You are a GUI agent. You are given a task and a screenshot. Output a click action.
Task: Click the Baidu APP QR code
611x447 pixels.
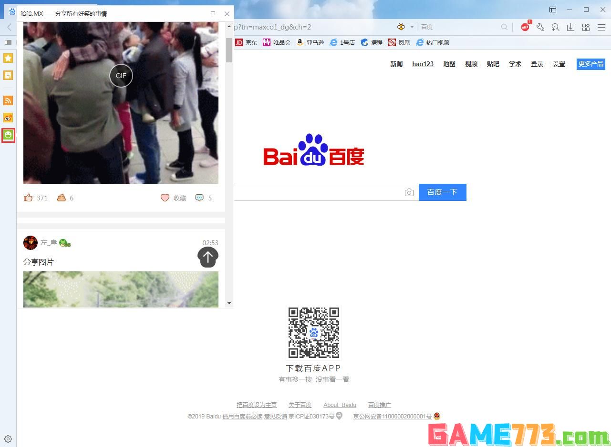[x=314, y=332]
